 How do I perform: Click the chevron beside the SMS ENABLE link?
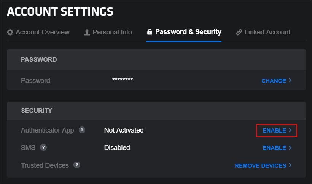(x=290, y=148)
